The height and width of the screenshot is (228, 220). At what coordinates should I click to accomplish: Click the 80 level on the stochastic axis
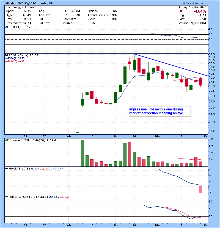210,202
